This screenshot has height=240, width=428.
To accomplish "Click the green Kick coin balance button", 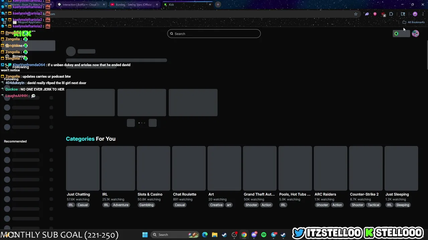I will [401, 34].
